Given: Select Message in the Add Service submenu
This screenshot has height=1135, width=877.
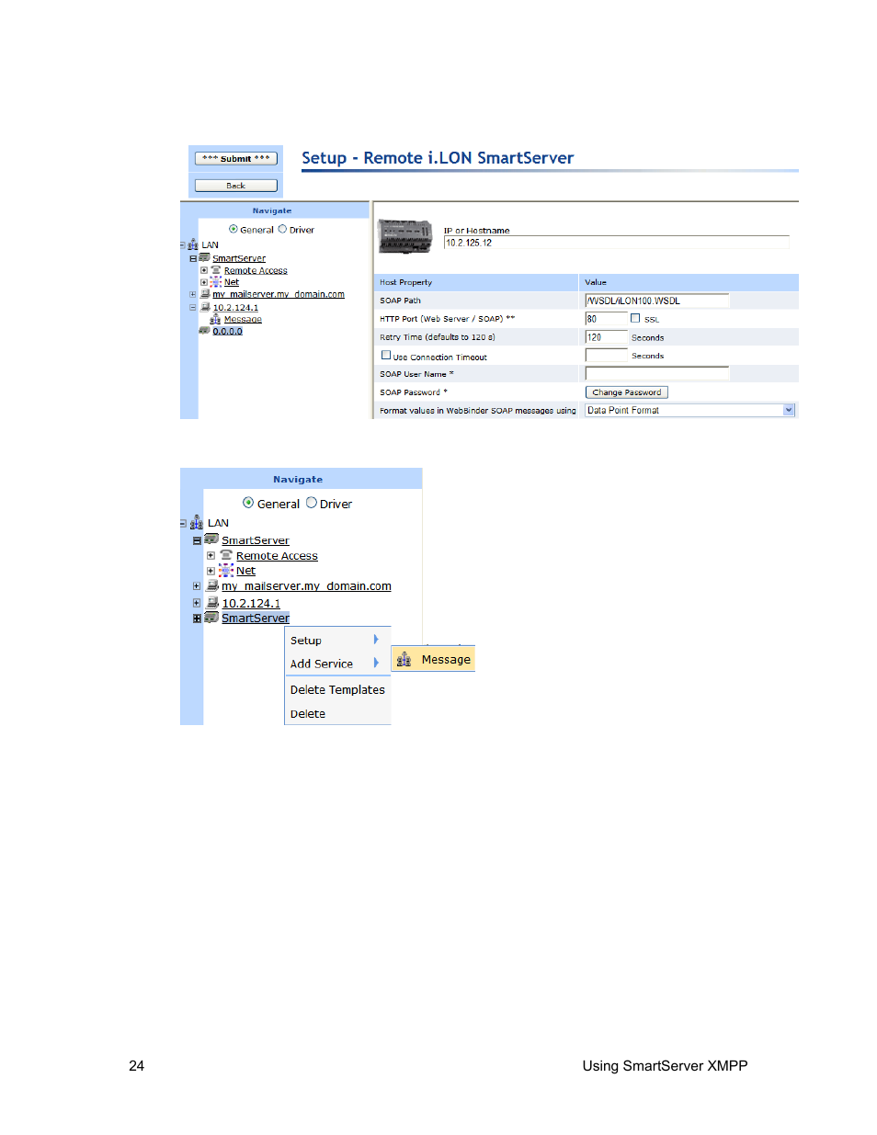Looking at the screenshot, I should [x=434, y=660].
